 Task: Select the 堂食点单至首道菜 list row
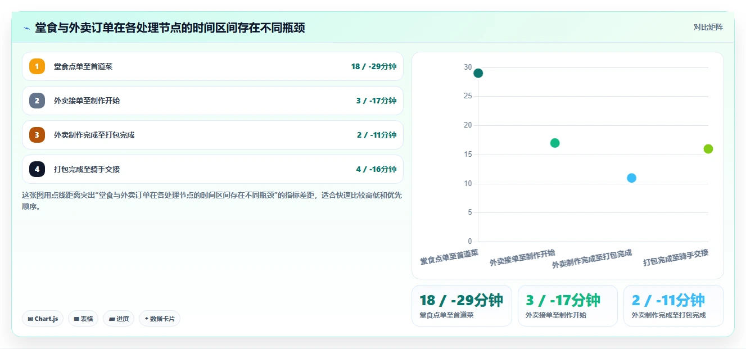(213, 66)
